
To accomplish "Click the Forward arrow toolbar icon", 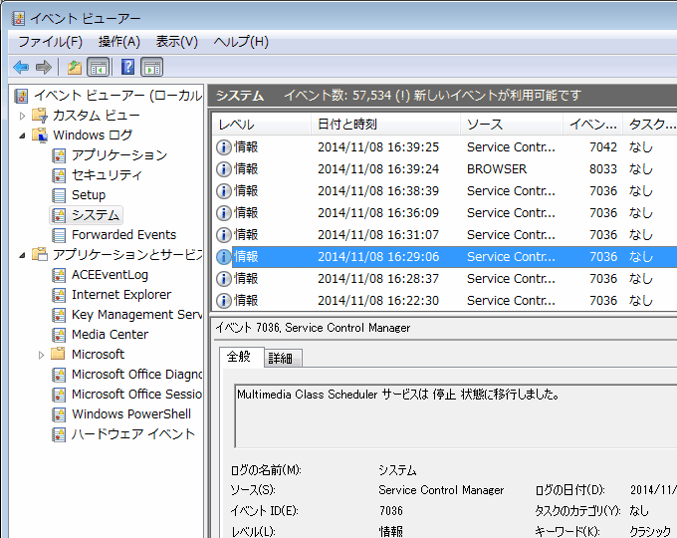I will (x=43, y=67).
